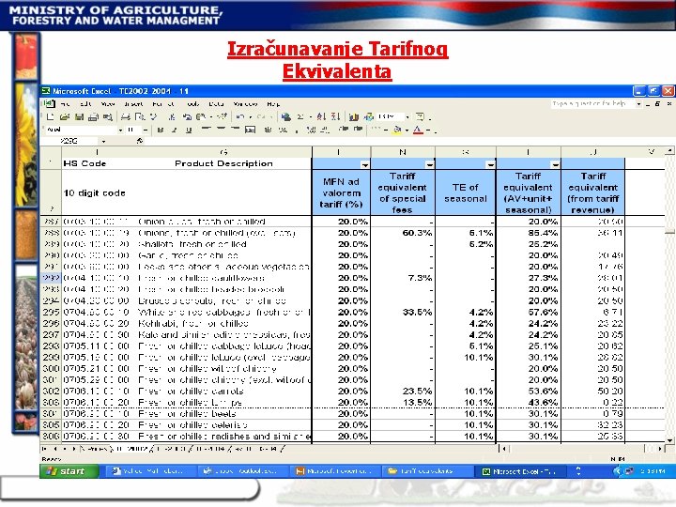Viewport: 676px width, 507px height.
Task: Click the Paste clipboard icon
Action: pos(201,116)
